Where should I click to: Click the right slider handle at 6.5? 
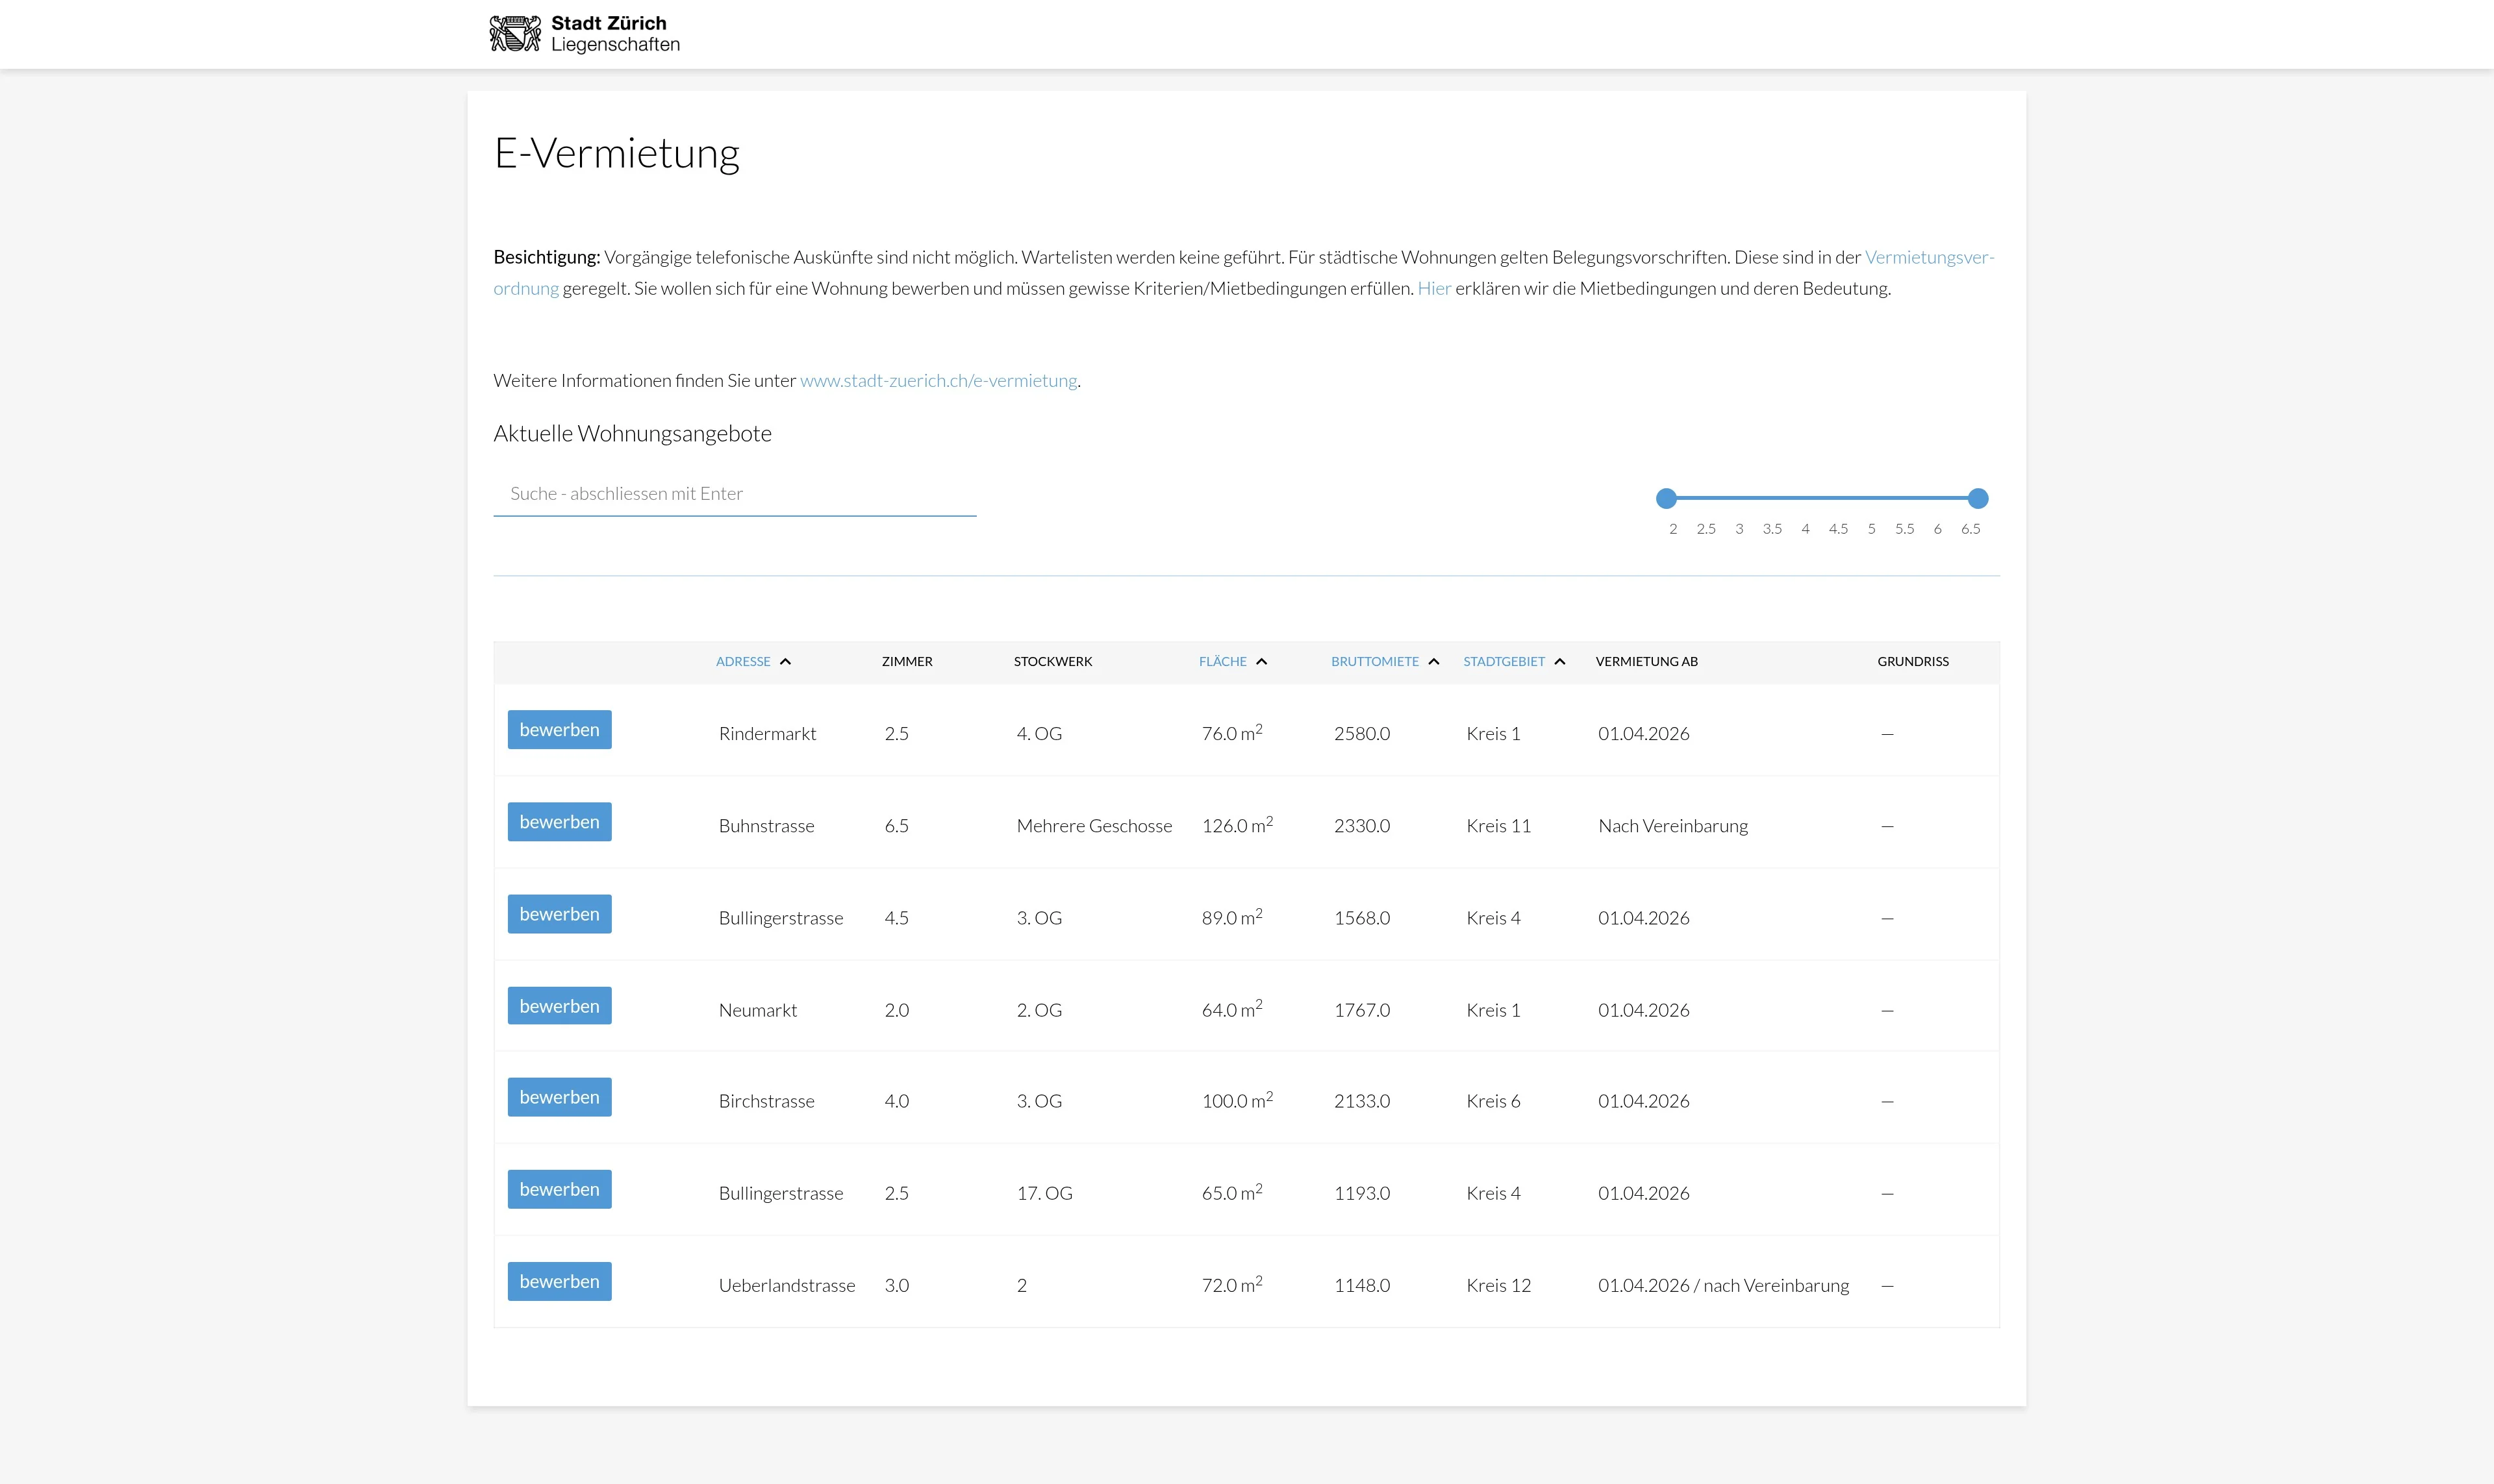pyautogui.click(x=1978, y=498)
